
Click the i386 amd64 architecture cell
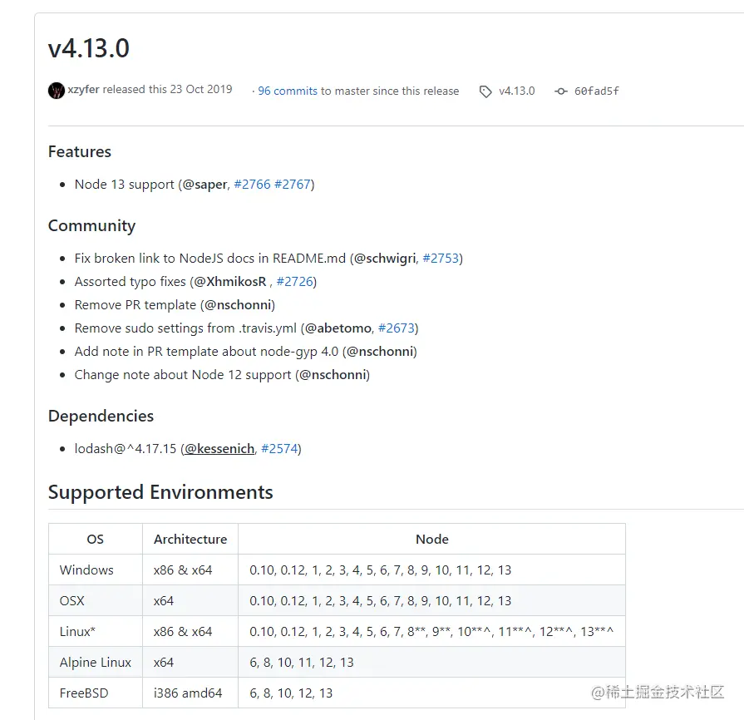click(190, 693)
